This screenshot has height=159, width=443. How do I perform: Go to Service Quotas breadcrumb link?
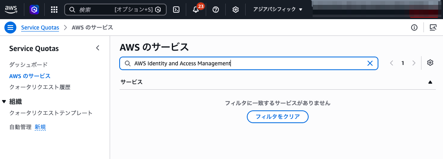[40, 27]
